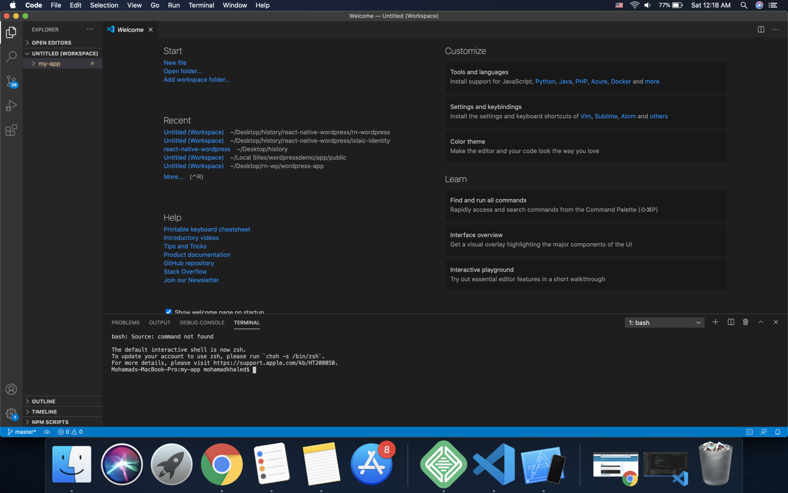
Task: Open the Search view in the Activity Bar
Action: click(11, 57)
